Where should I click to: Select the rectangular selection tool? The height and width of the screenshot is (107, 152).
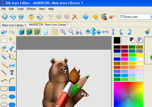click(4, 41)
